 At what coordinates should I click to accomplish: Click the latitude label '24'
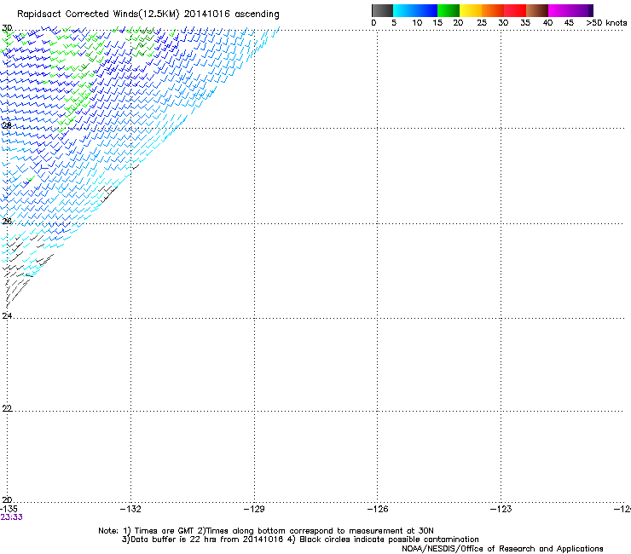click(7, 316)
